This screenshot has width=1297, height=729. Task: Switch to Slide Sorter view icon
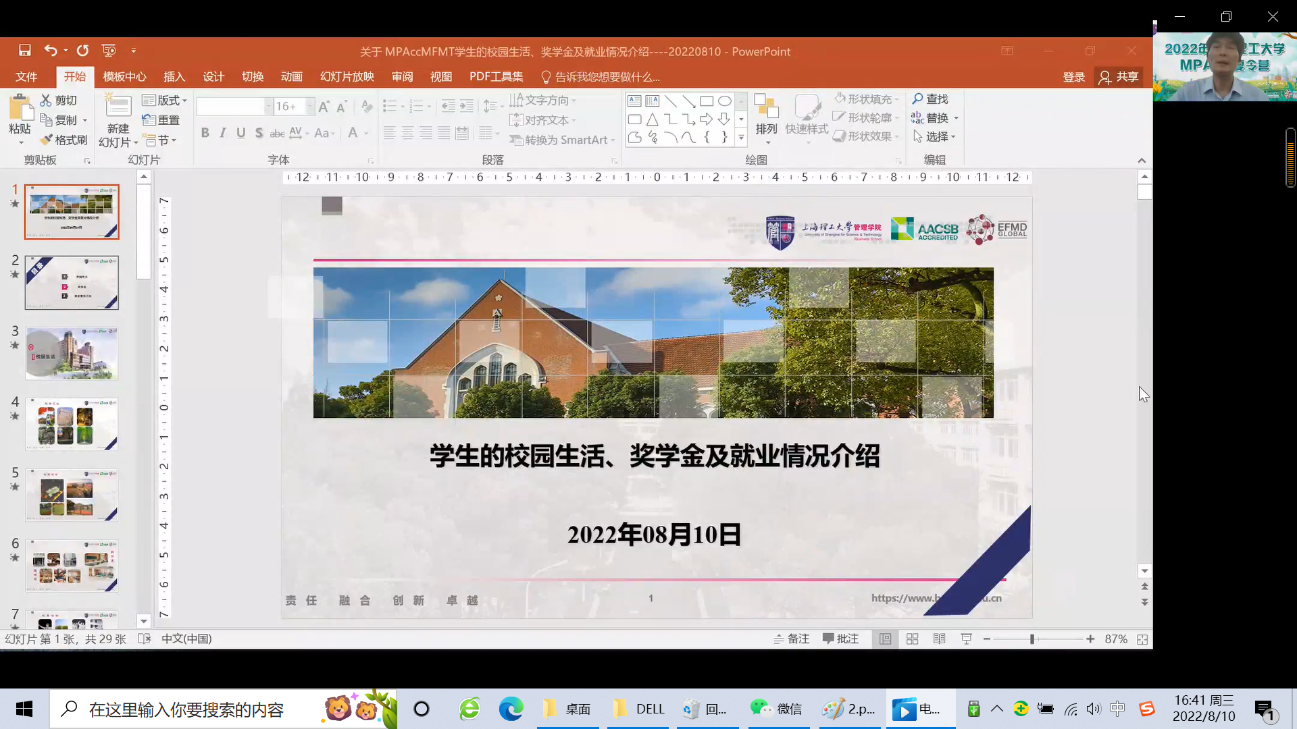coord(912,639)
